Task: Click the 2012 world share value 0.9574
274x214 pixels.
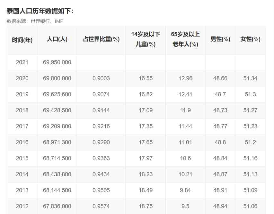Action: [x=101, y=206]
